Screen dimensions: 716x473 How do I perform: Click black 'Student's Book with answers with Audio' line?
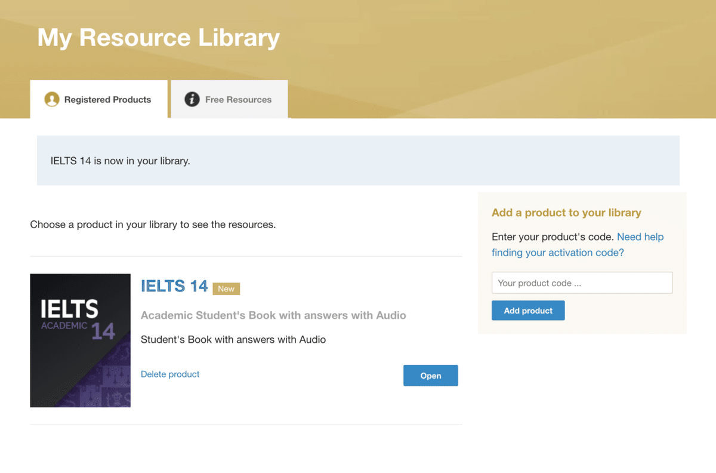click(x=233, y=339)
